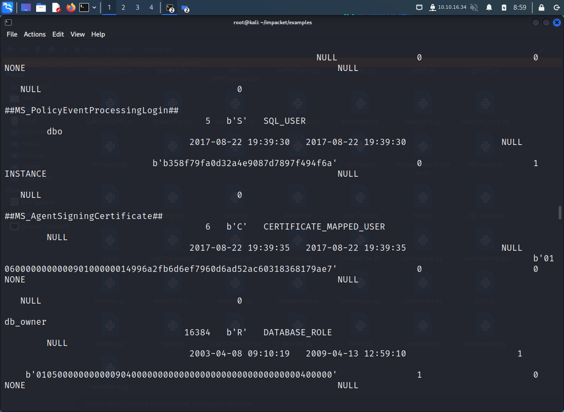Expand the terminal launcher dropdown arrow
Image resolution: width=564 pixels, height=412 pixels.
pos(94,7)
